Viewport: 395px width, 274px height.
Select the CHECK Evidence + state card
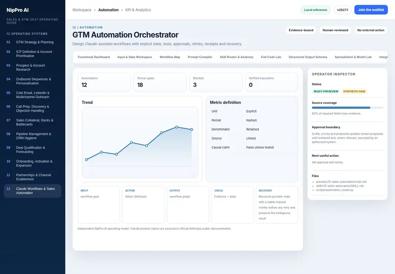232,205
